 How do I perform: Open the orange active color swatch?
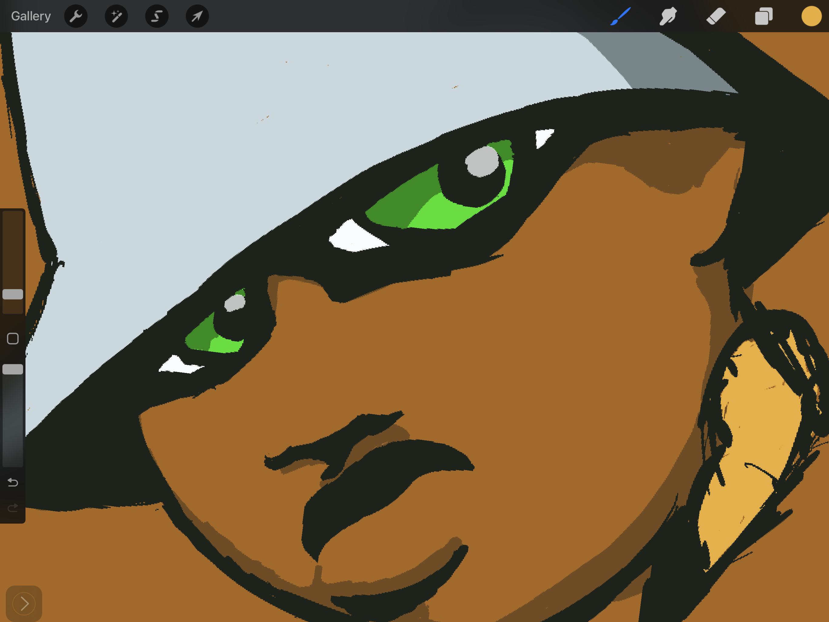[811, 16]
